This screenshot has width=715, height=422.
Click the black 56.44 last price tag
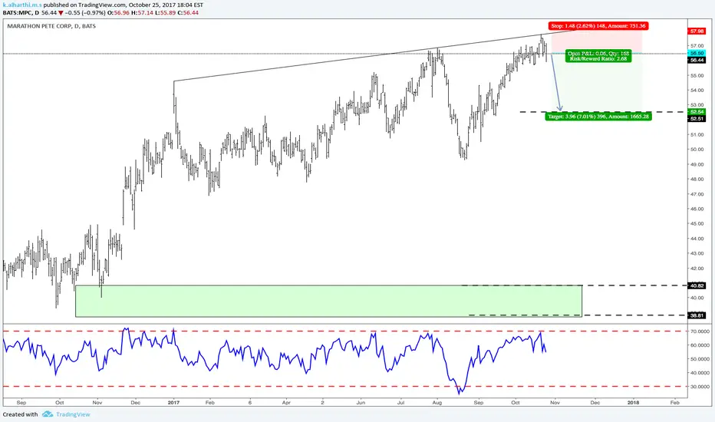pos(697,60)
